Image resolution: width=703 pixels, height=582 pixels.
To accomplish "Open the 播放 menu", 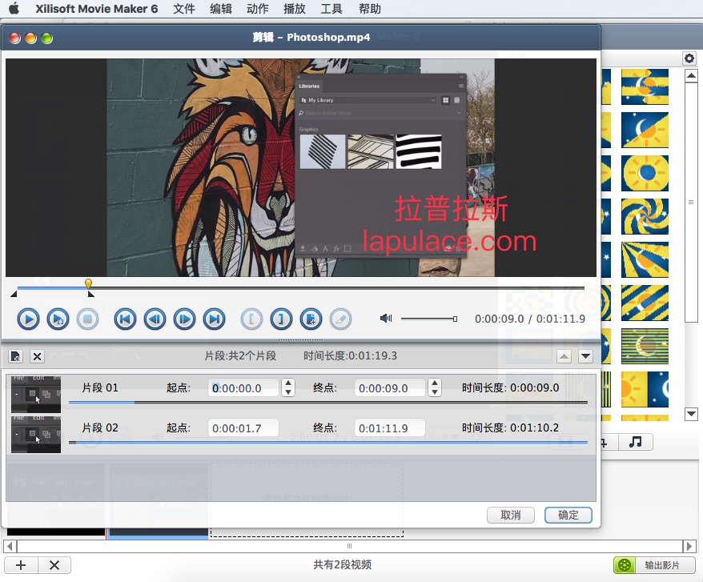I will tap(295, 9).
